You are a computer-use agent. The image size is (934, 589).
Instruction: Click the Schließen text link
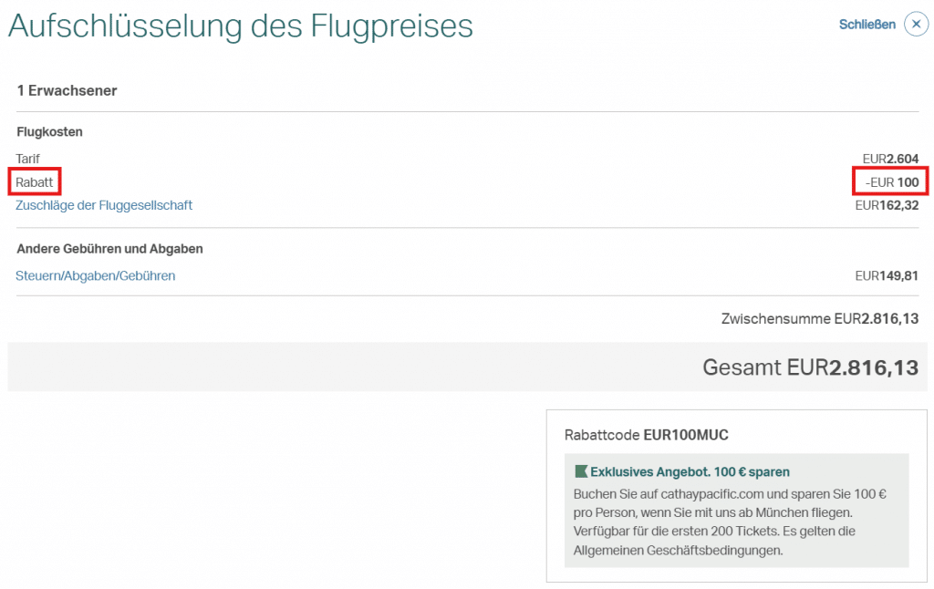click(x=867, y=25)
